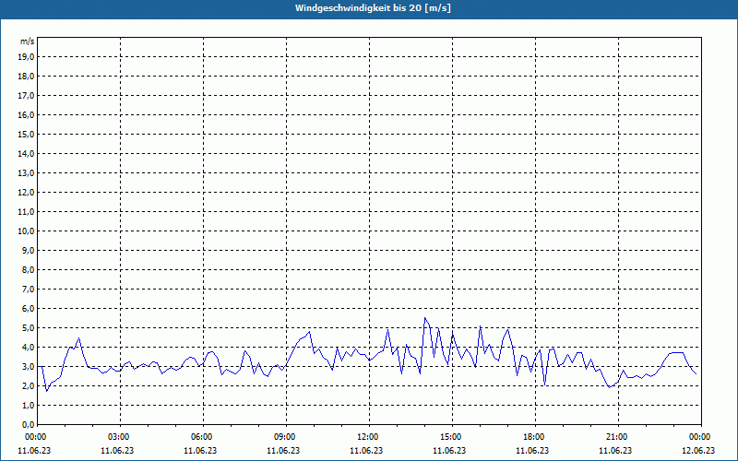The image size is (738, 461).
Task: Select y-axis value '11,0'
Action: pos(26,212)
